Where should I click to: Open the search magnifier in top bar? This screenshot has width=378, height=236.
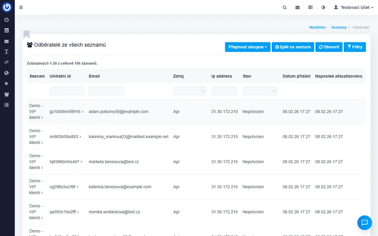coord(285,7)
